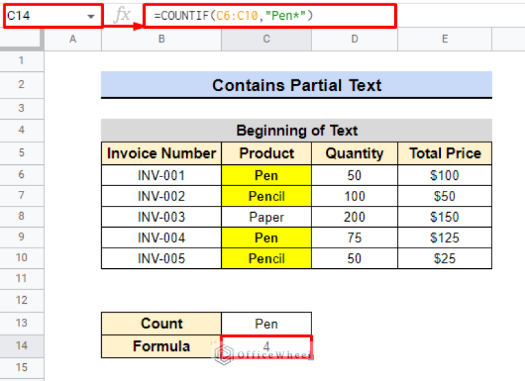Click the Pen cell in INV-001 row
525x381 pixels.
[266, 175]
